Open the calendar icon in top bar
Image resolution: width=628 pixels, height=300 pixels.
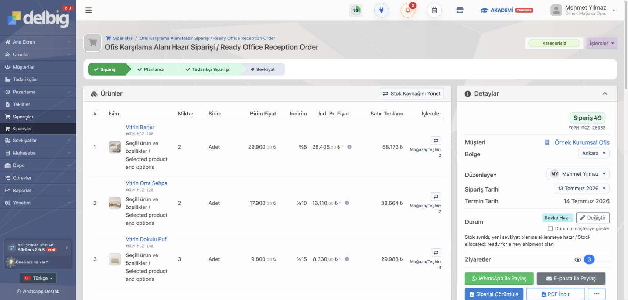coord(434,10)
